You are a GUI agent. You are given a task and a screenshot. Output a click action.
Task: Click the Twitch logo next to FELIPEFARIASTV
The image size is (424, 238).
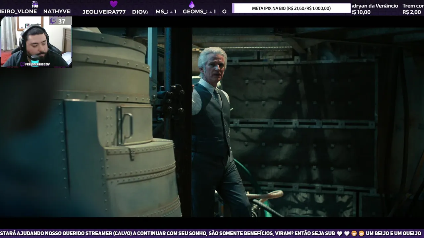click(x=23, y=64)
